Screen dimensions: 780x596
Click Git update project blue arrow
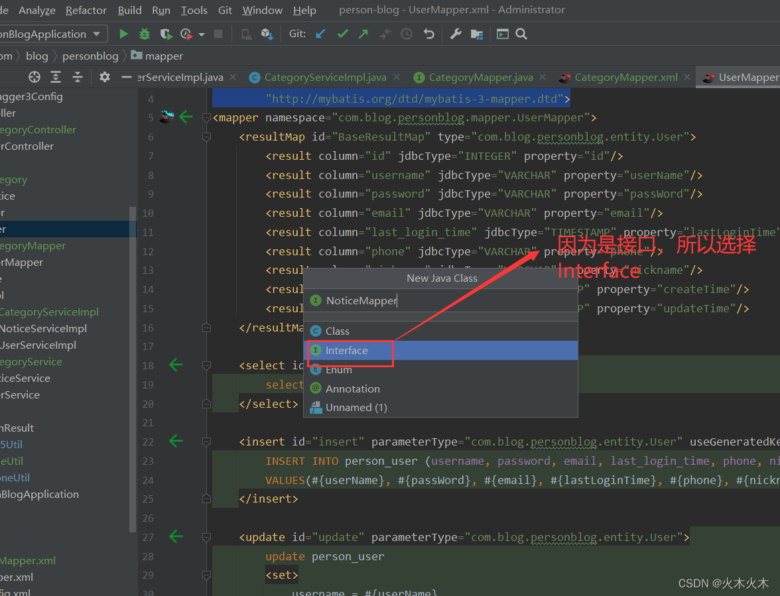click(x=320, y=34)
